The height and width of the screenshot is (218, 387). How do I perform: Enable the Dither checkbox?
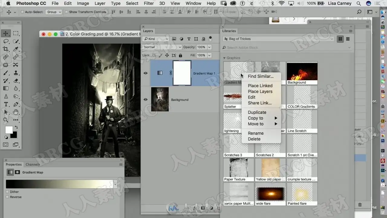pyautogui.click(x=8, y=192)
